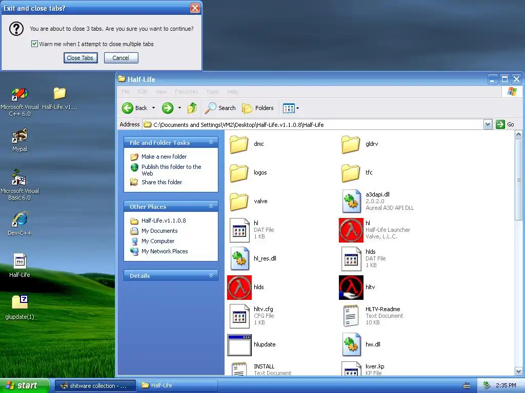Select the hltv.cfg file icon

coord(239,316)
